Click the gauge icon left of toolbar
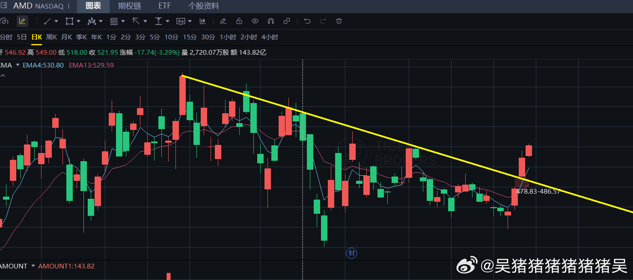This screenshot has height=280, width=633. pyautogui.click(x=3, y=21)
